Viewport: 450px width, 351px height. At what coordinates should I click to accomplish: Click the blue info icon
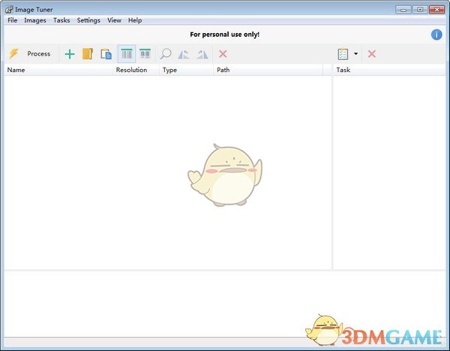[x=436, y=34]
